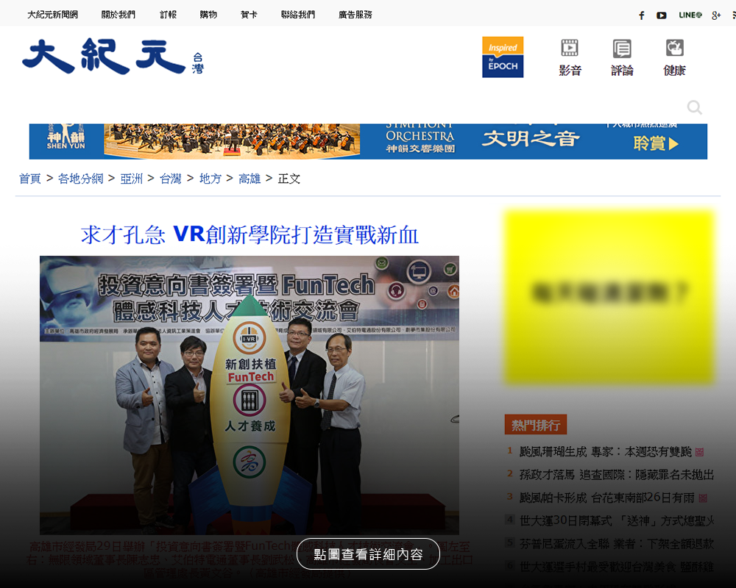
Task: Open the Shen Yun Symphony Orchestra banner
Action: pyautogui.click(x=368, y=141)
